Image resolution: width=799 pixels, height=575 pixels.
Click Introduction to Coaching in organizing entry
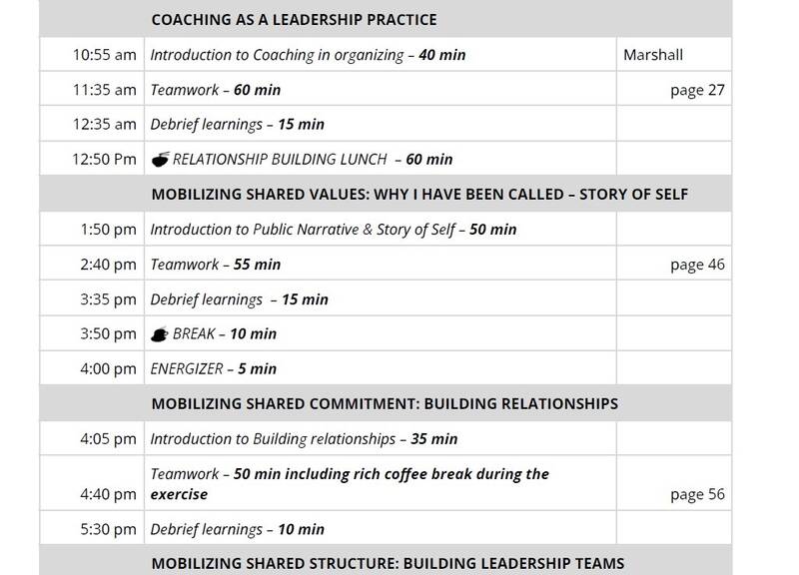coord(308,55)
